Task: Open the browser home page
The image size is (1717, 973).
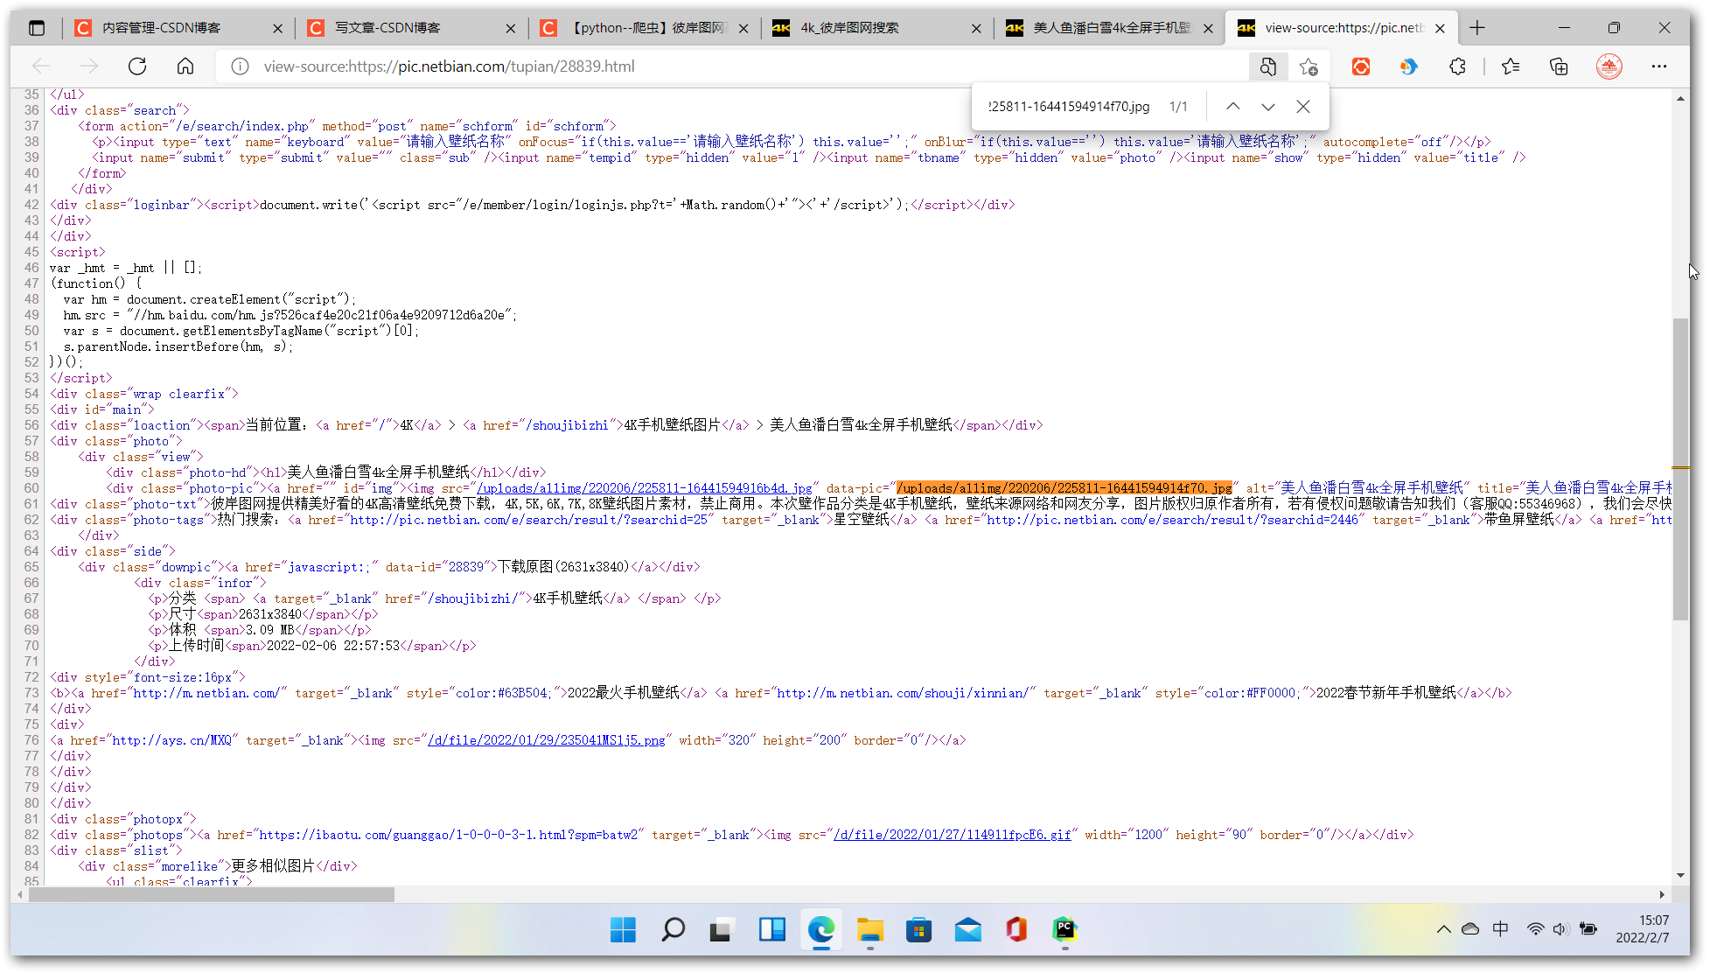Action: click(x=185, y=66)
